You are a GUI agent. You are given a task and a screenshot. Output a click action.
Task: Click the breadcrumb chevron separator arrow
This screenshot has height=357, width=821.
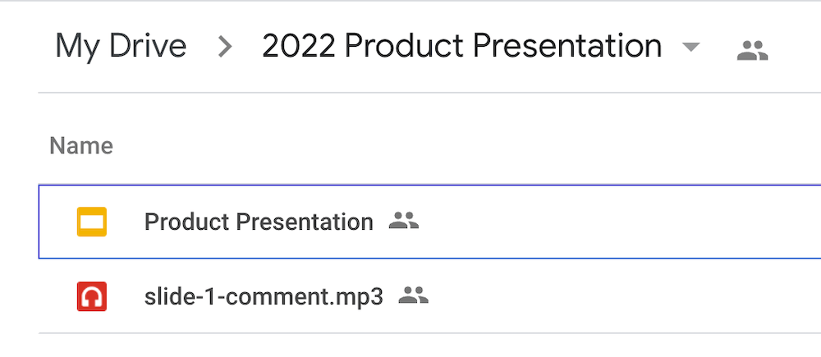[x=225, y=47]
